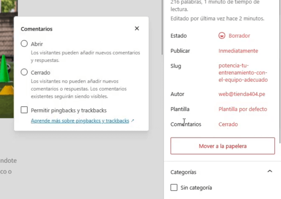Click the Cerrado value beside Comentarios
The image size is (281, 199).
(228, 124)
